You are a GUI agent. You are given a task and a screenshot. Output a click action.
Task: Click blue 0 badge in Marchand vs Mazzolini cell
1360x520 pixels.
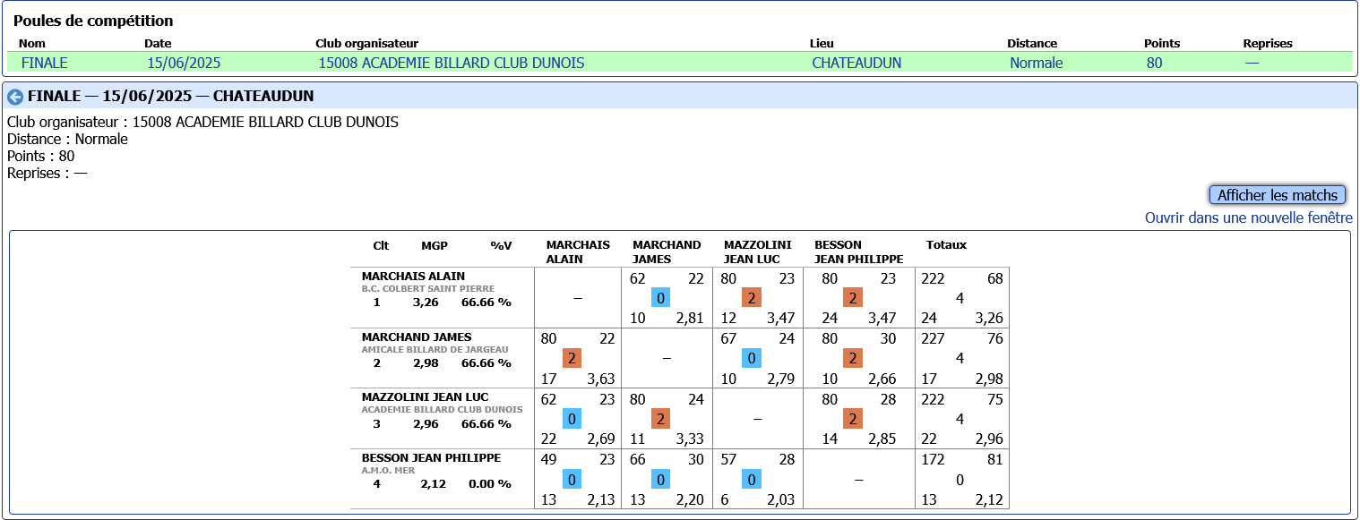click(752, 358)
